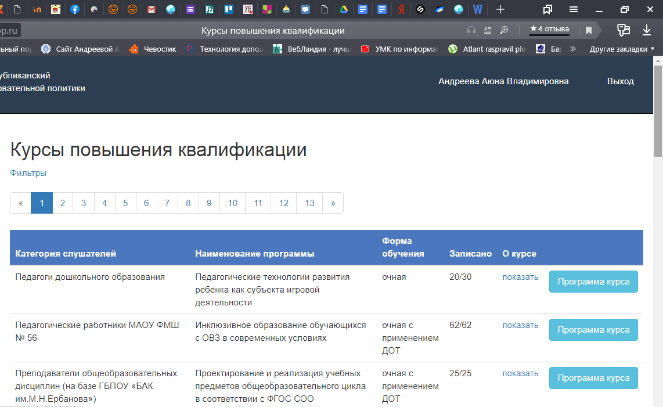Image resolution: width=663 pixels, height=407 pixels.
Task: Click the headphones read-aloud icon
Action: (471, 30)
